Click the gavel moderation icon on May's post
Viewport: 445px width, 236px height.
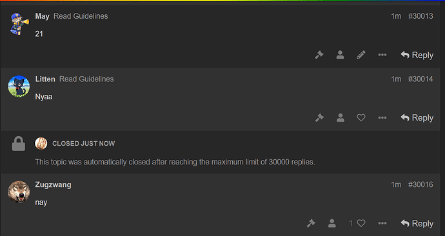[319, 55]
